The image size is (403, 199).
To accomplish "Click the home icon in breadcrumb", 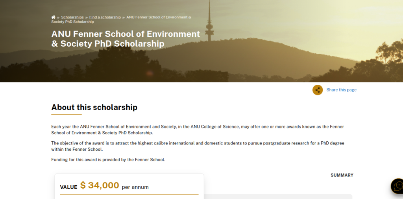I will pos(53,17).
